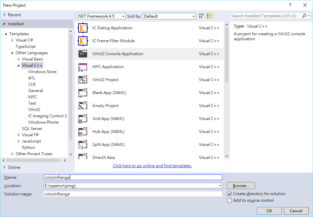Click the Browse... button

pos(241,186)
